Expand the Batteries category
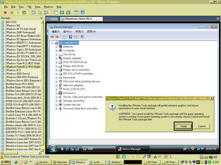Viewport: 221px width, 165px height. pyautogui.click(x=56, y=47)
